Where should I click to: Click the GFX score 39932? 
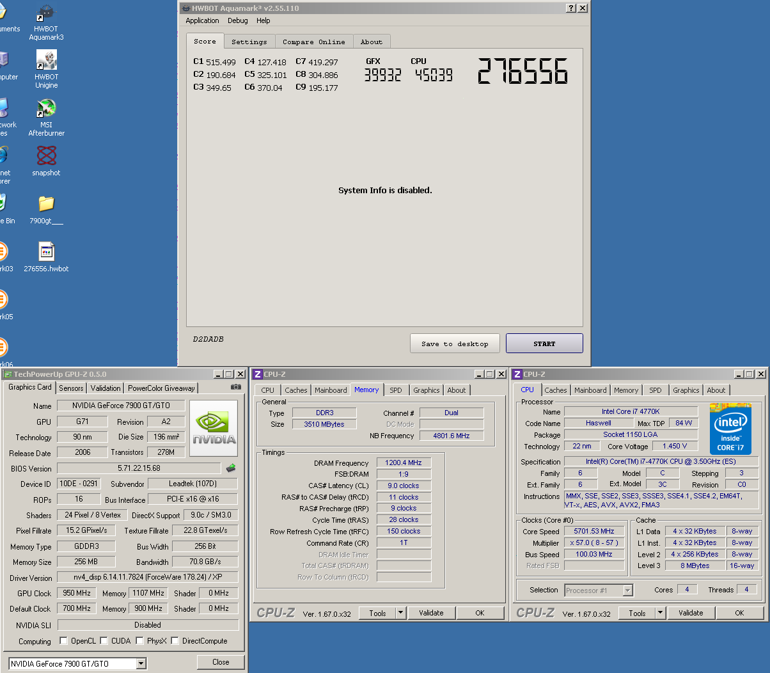[382, 75]
